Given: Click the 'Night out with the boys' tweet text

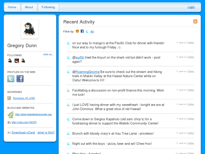Looking at the screenshot, I should [112, 144].
